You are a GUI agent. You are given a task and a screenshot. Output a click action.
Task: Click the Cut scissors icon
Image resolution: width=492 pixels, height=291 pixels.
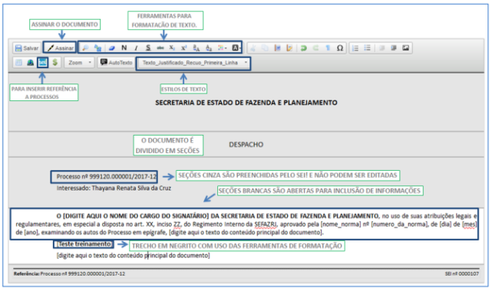(253, 48)
